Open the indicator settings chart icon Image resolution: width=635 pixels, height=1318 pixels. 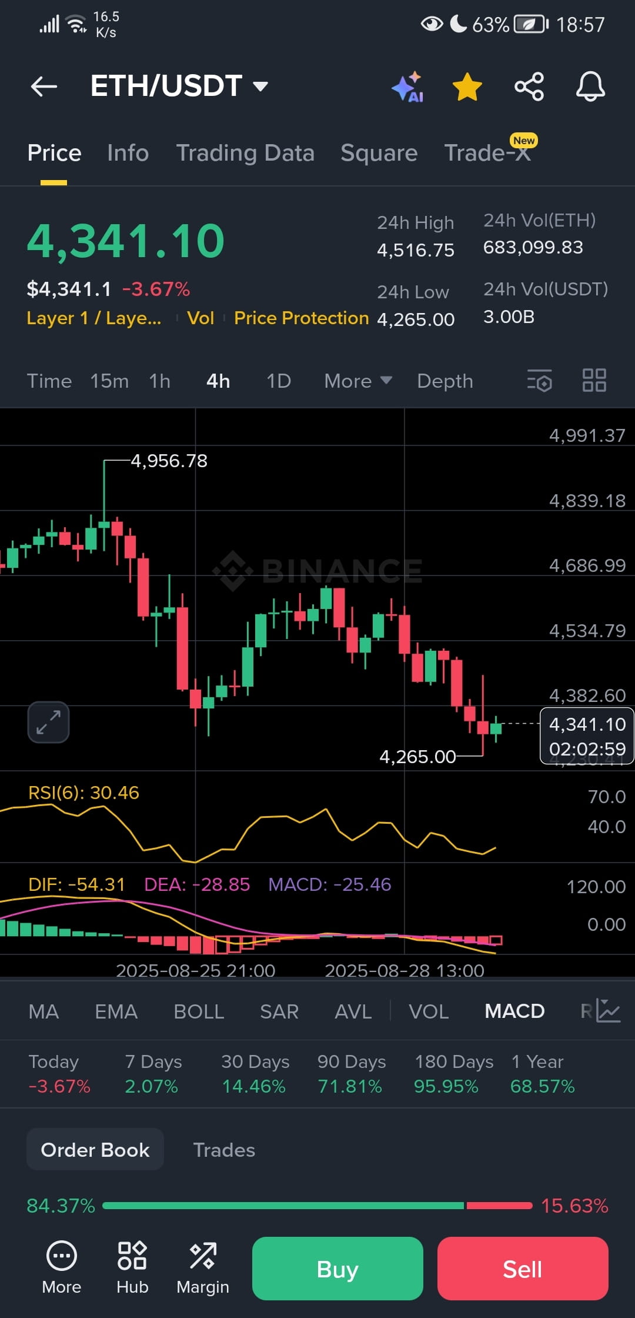tap(608, 1011)
